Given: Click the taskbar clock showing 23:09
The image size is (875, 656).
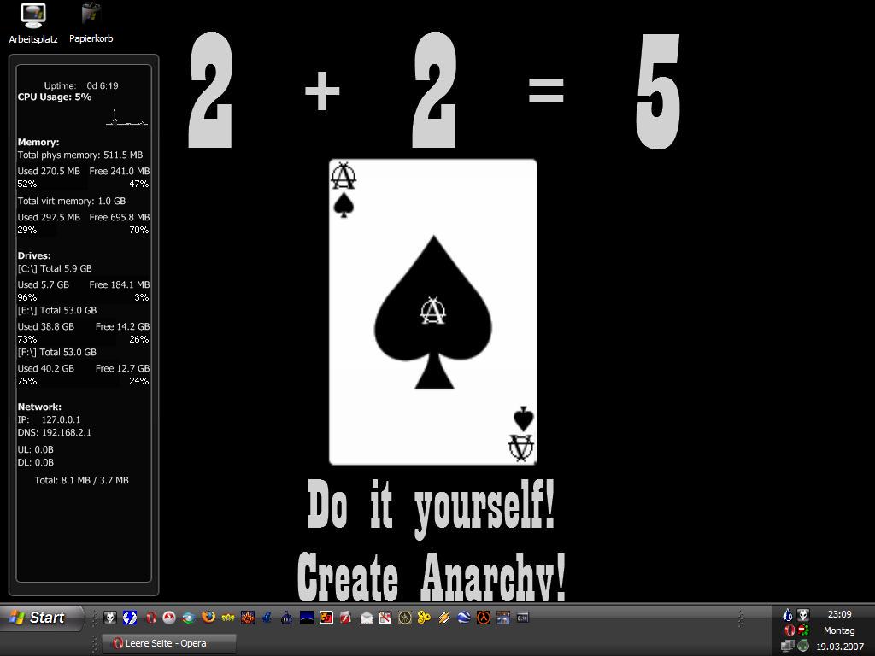Looking at the screenshot, I should 839,614.
